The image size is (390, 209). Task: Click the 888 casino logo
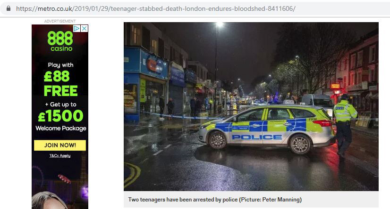click(x=60, y=41)
